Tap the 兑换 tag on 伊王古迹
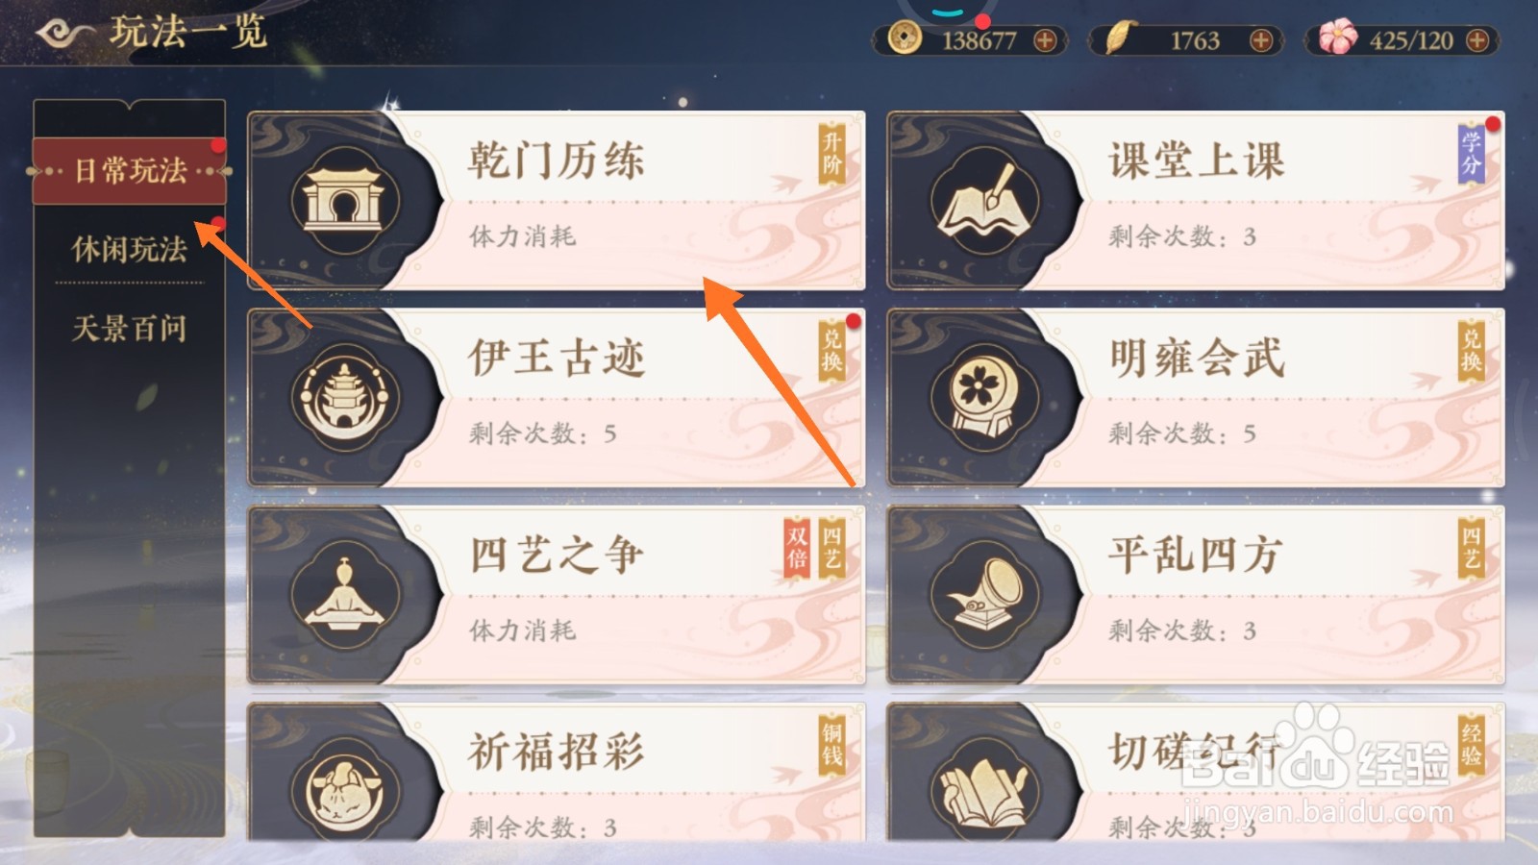 click(831, 351)
